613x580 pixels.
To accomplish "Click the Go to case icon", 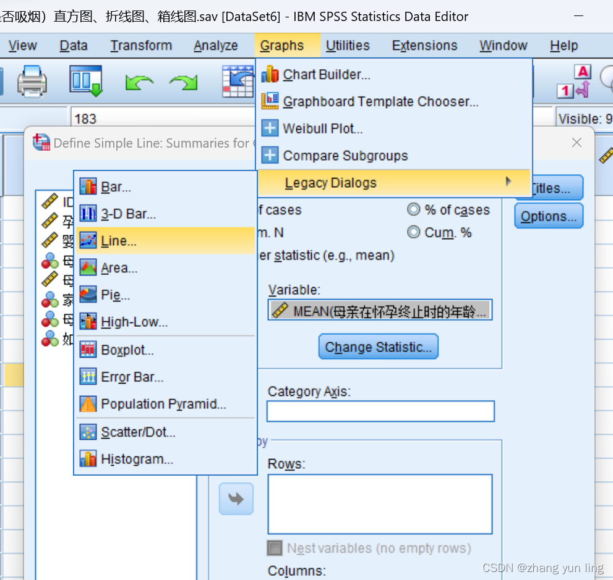I will [x=238, y=81].
